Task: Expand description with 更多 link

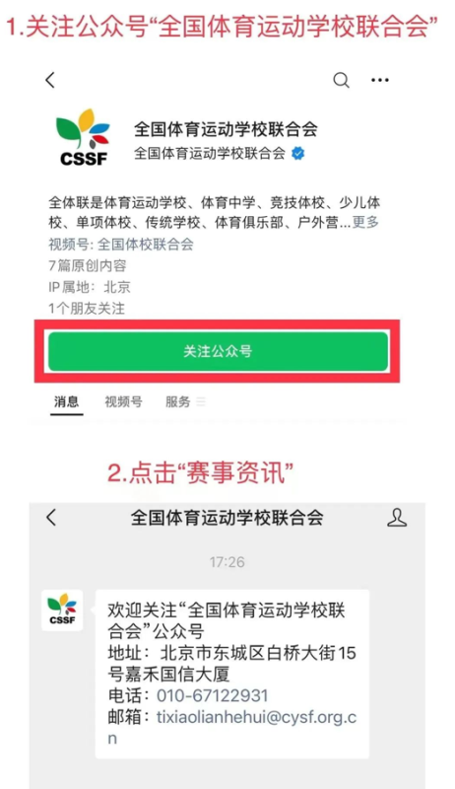Action: click(x=365, y=222)
